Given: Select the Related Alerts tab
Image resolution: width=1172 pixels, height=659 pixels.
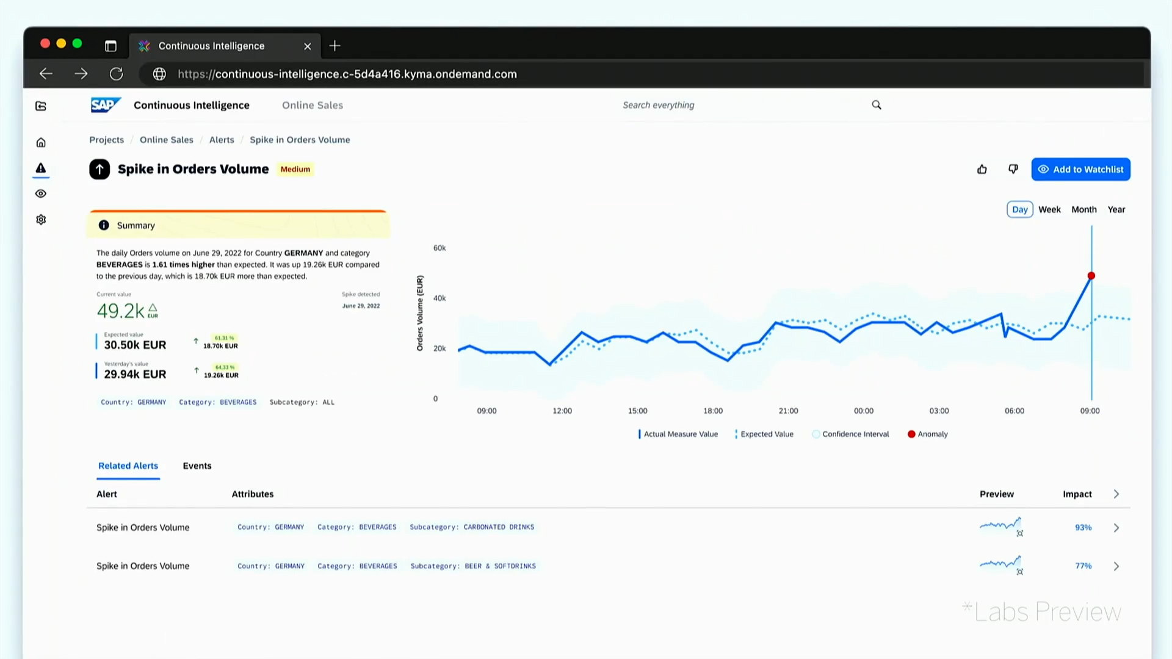Looking at the screenshot, I should pos(128,466).
